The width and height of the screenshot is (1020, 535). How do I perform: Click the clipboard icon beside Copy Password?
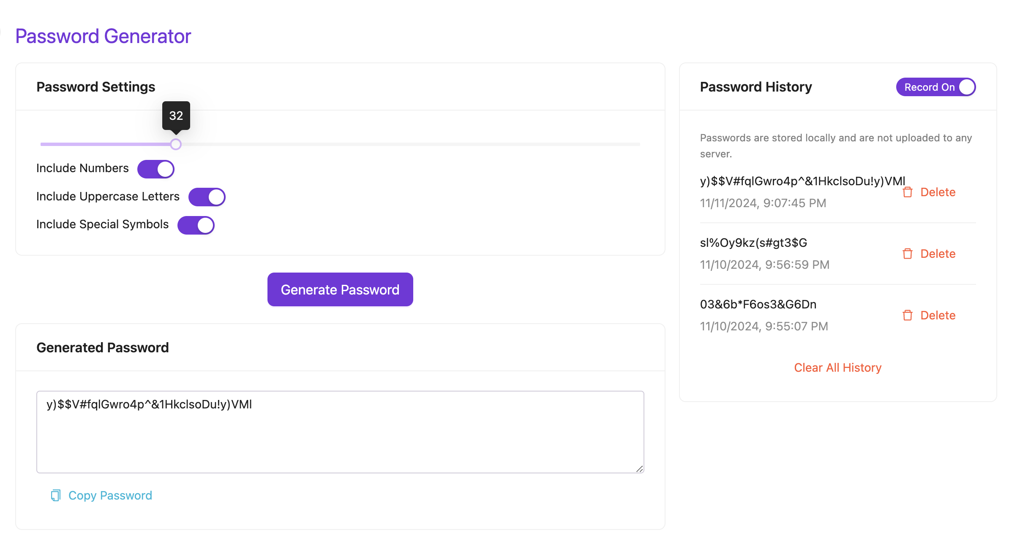[x=56, y=495]
